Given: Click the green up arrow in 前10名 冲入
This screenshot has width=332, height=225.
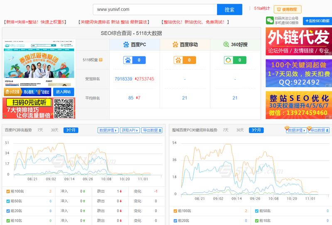Looking at the screenshot, I should pyautogui.click(x=84, y=220).
